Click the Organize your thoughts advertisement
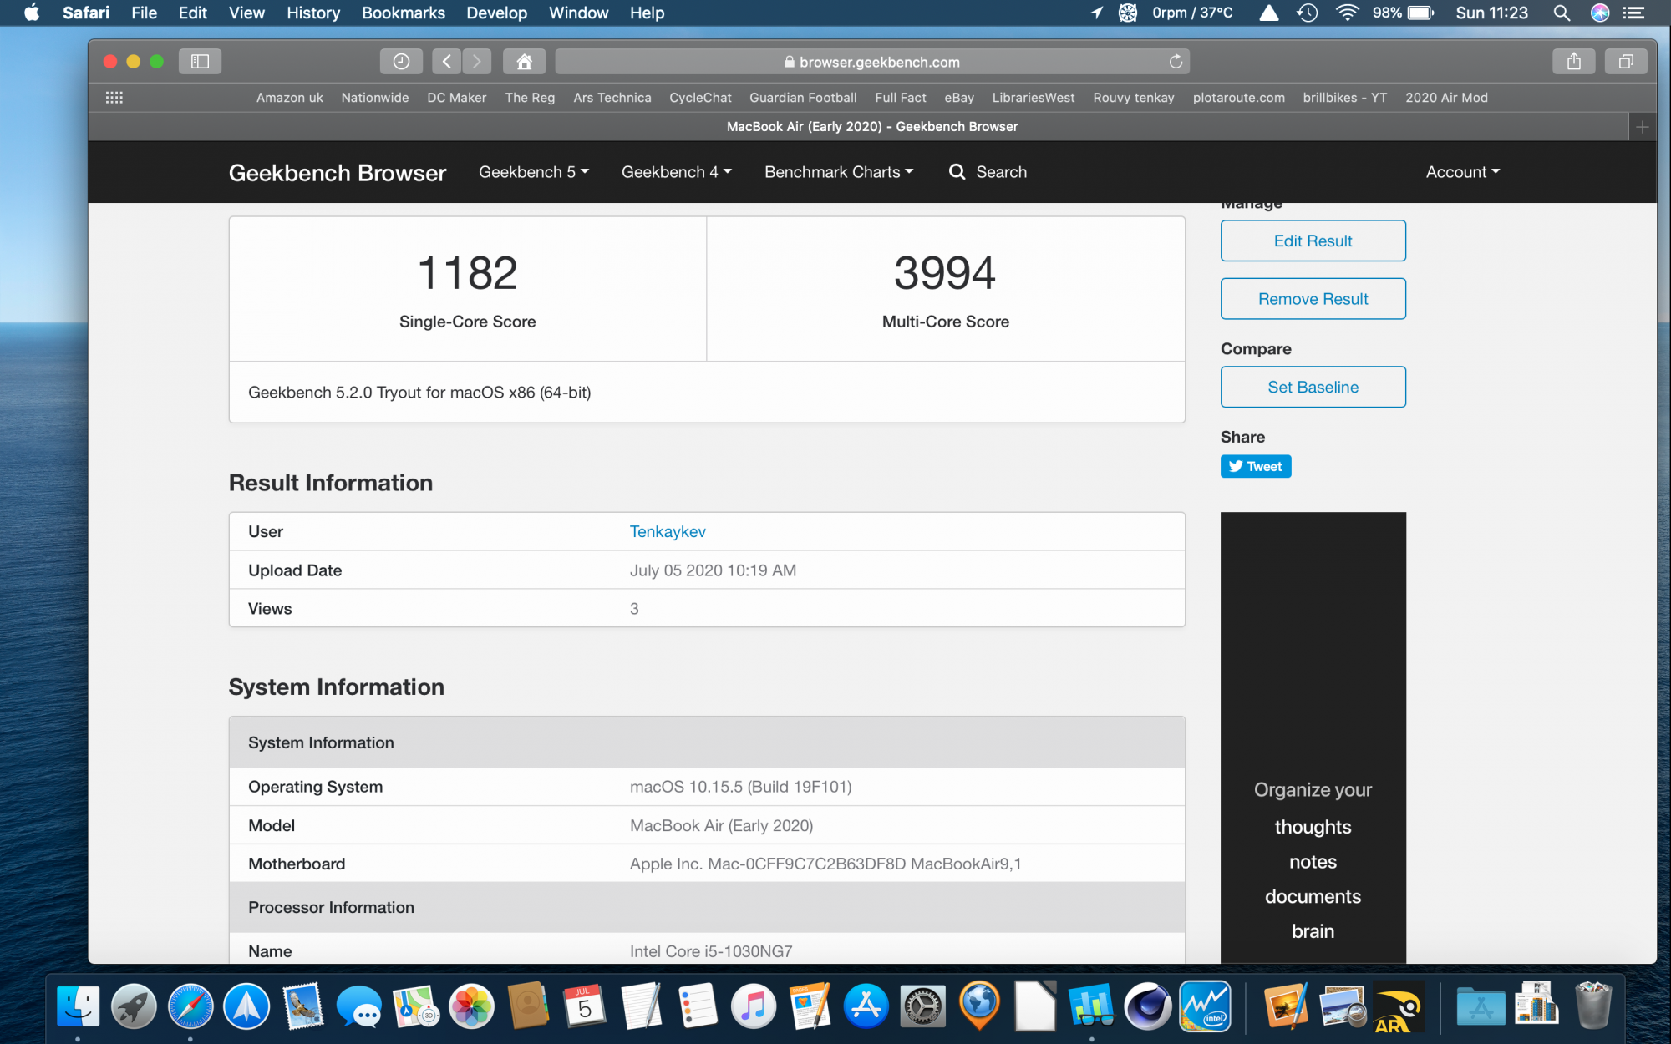1671x1044 pixels. pos(1313,737)
